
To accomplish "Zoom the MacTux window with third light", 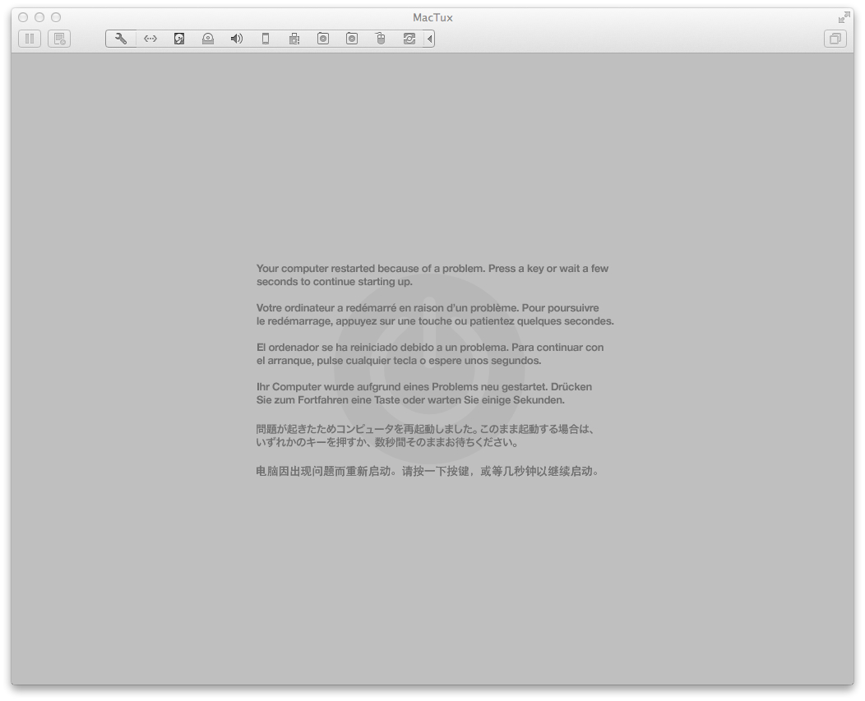I will [x=56, y=17].
